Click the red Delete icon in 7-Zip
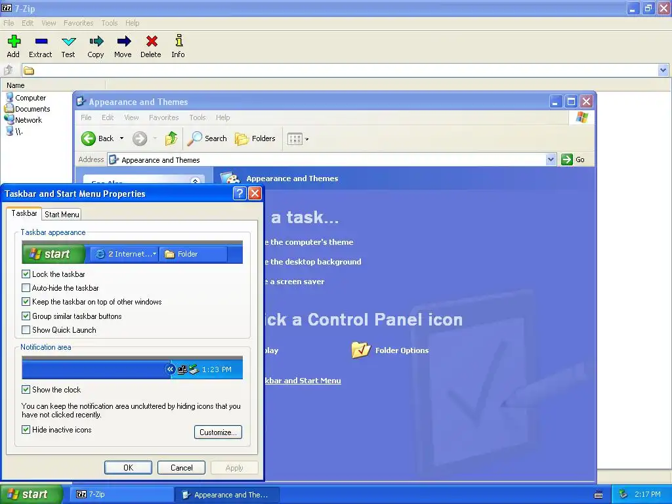 click(x=152, y=41)
